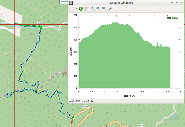Click the Gnuplot window menu icon in titlebar
185x127 pixels.
click(x=71, y=3)
